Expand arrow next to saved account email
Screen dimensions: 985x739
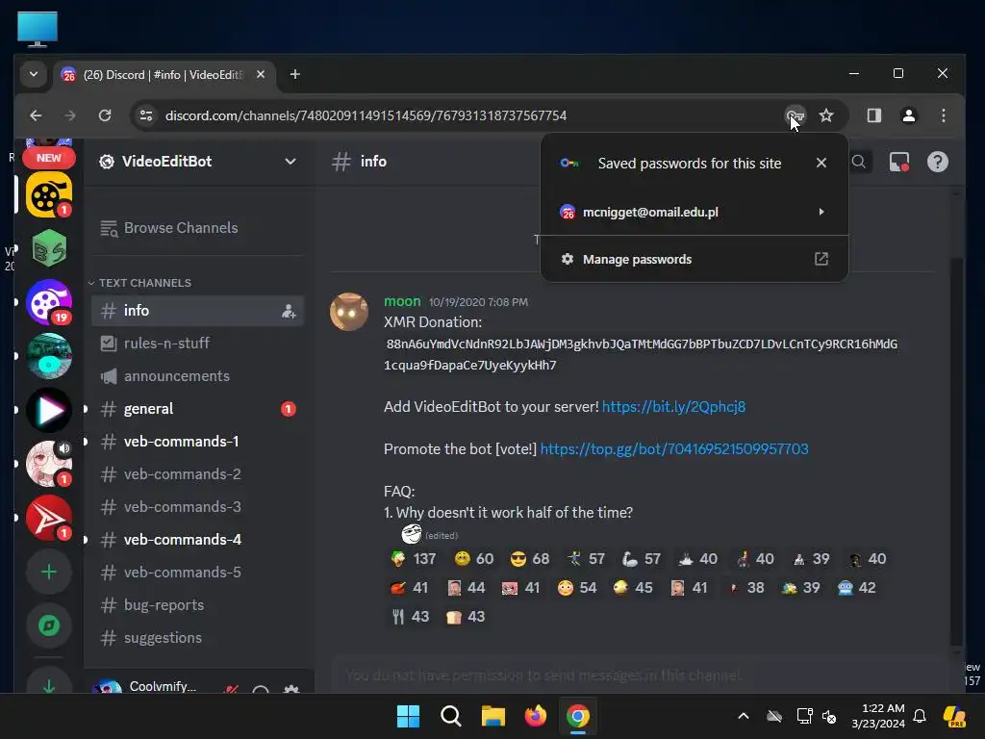[x=821, y=212]
